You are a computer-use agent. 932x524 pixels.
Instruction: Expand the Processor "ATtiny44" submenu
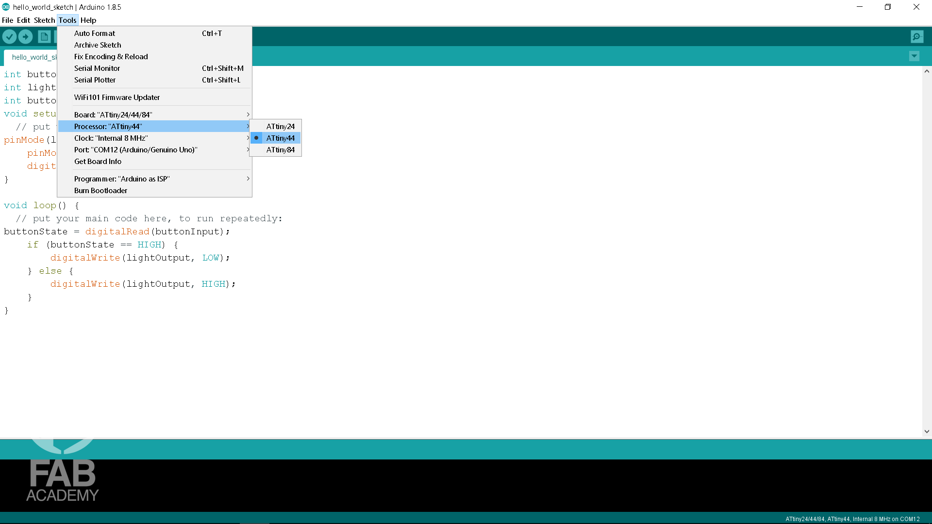[154, 126]
